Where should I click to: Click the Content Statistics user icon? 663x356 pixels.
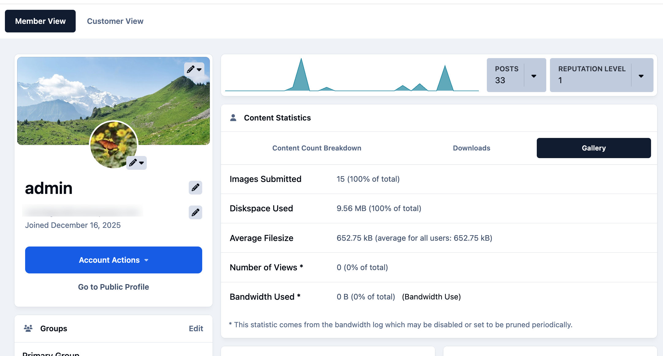(233, 118)
